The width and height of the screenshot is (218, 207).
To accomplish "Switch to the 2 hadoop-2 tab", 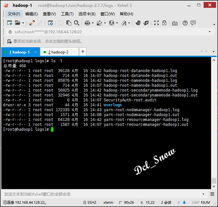I will click(60, 52).
